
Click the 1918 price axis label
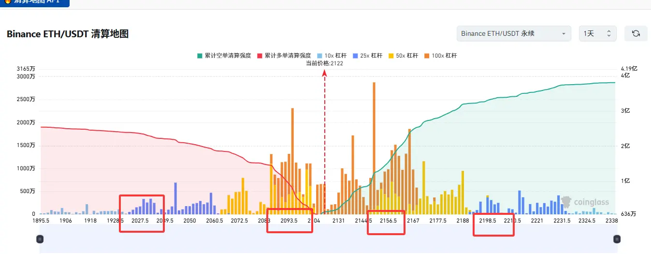point(90,221)
